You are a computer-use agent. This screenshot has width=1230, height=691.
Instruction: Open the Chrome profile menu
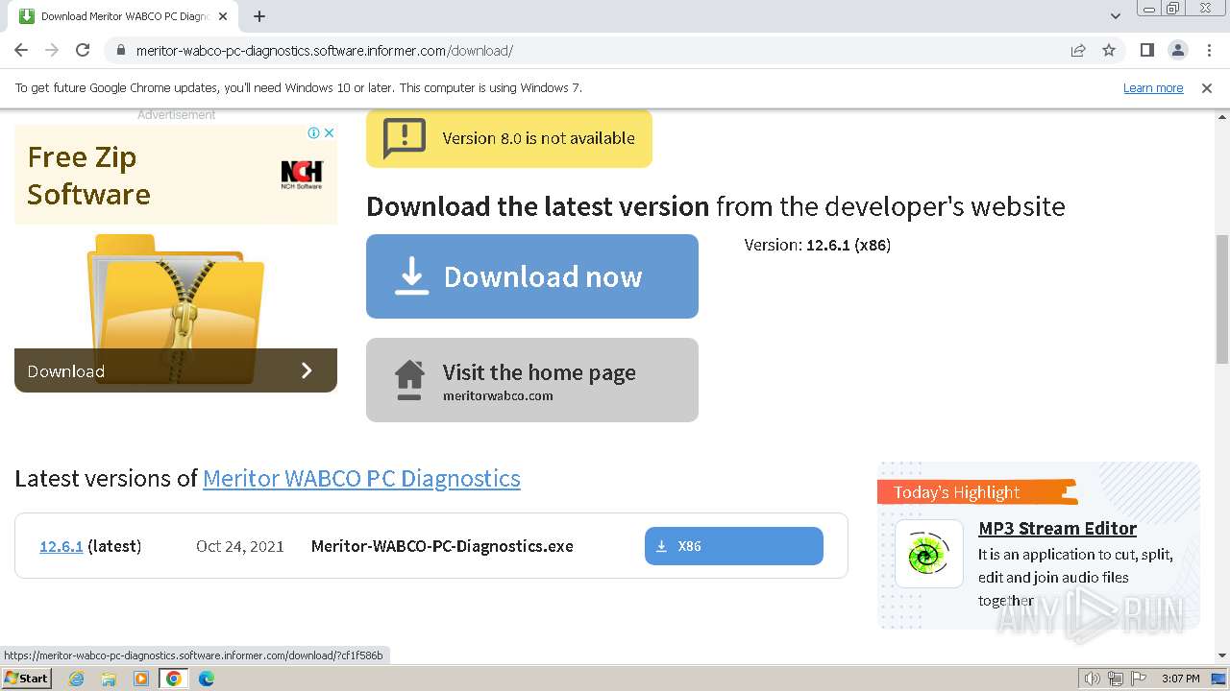click(1178, 50)
